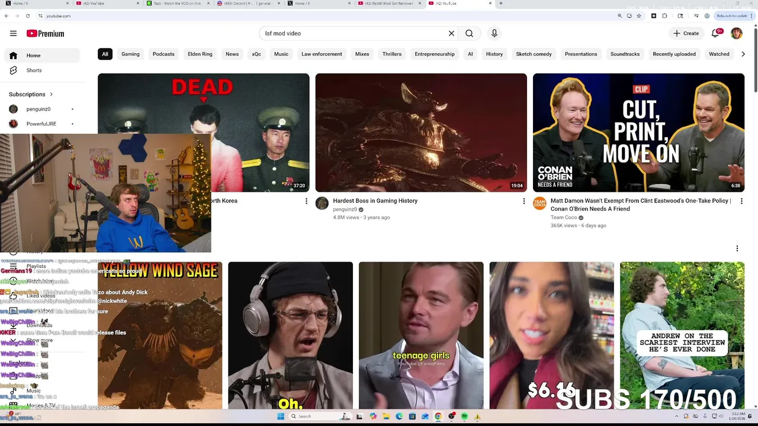This screenshot has width=758, height=426.
Task: Open a new browser tab with plus button
Action: 501,4
